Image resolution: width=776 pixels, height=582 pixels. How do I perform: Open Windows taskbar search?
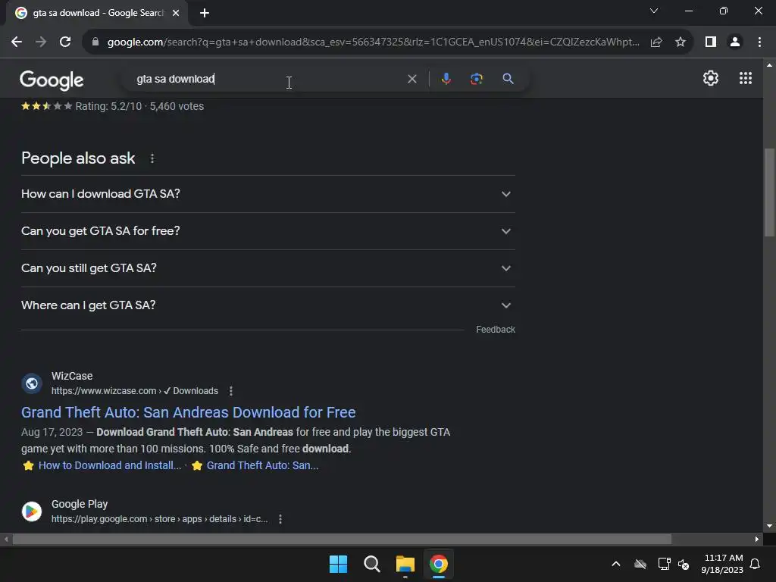coord(371,564)
